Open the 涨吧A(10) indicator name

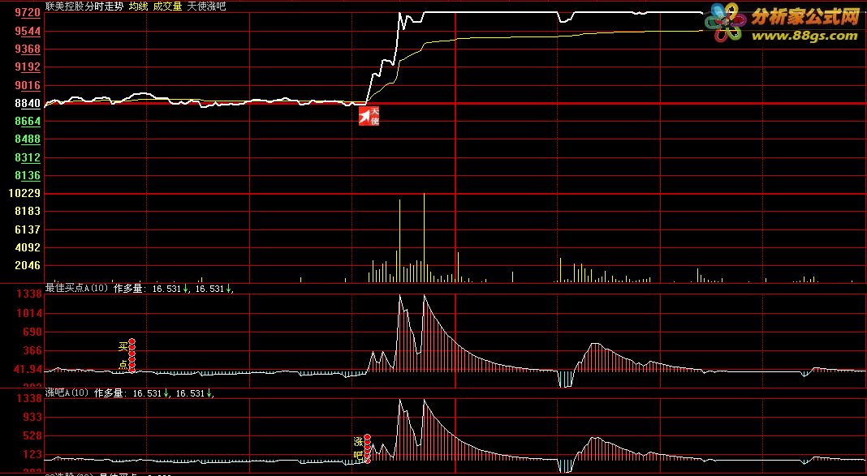(67, 393)
